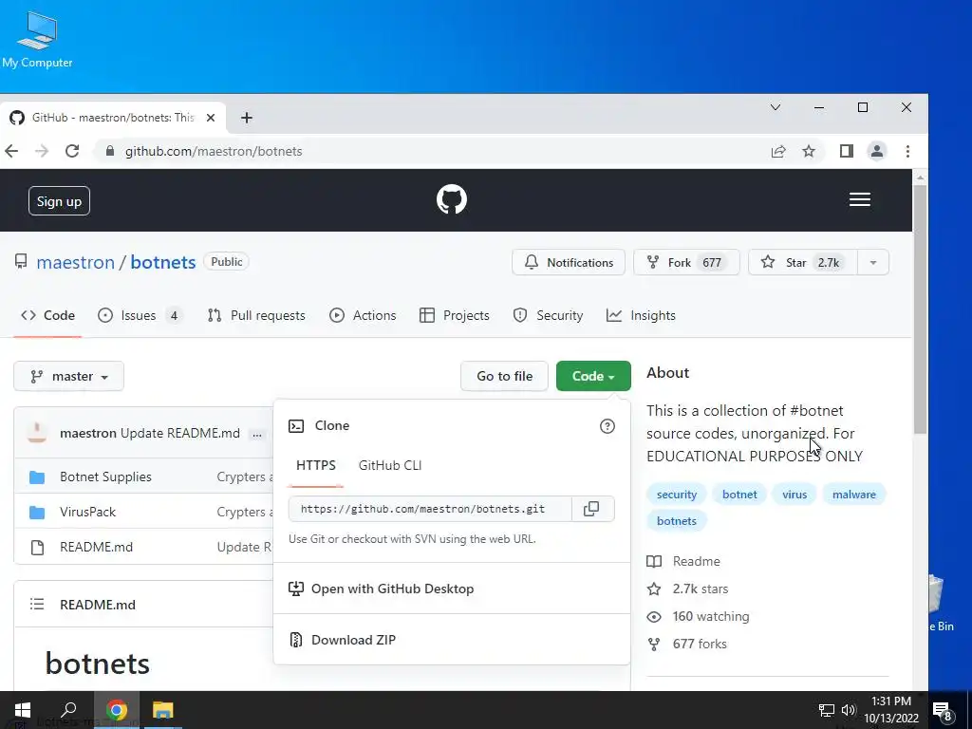
Task: Open the Security tab
Action: 548,315
